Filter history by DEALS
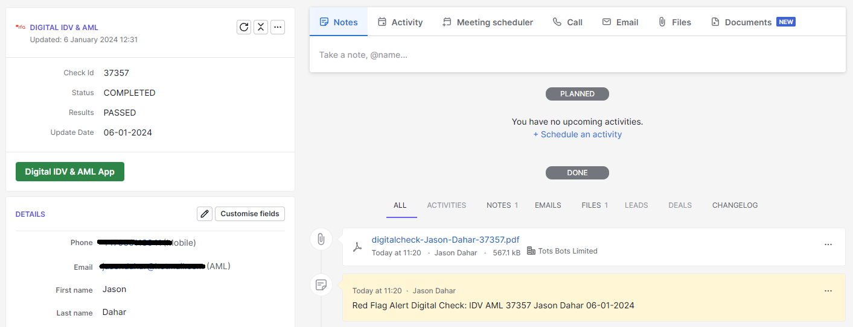853x327 pixels. 680,205
